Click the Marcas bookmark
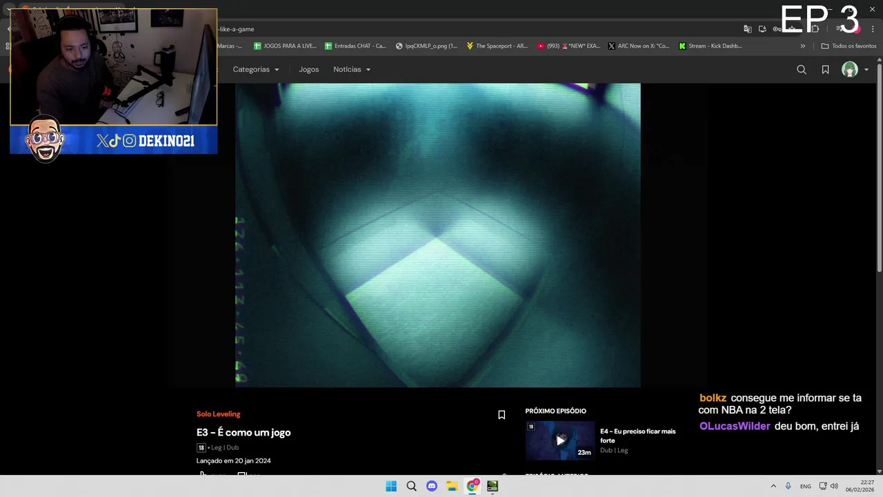883x497 pixels. coord(229,46)
